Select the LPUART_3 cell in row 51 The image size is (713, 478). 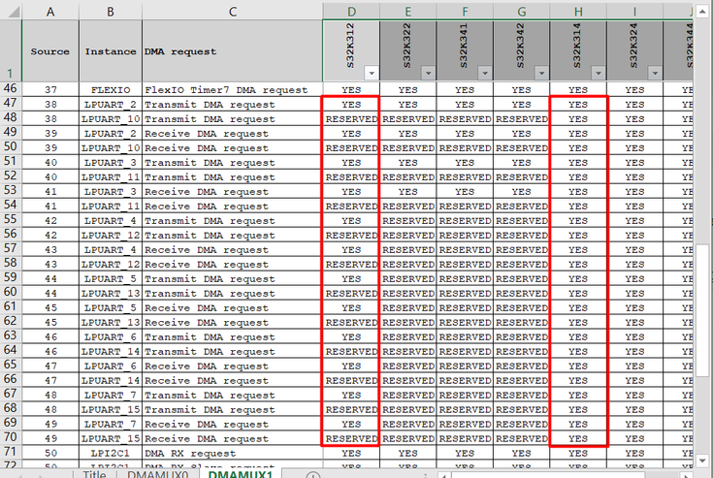click(111, 162)
